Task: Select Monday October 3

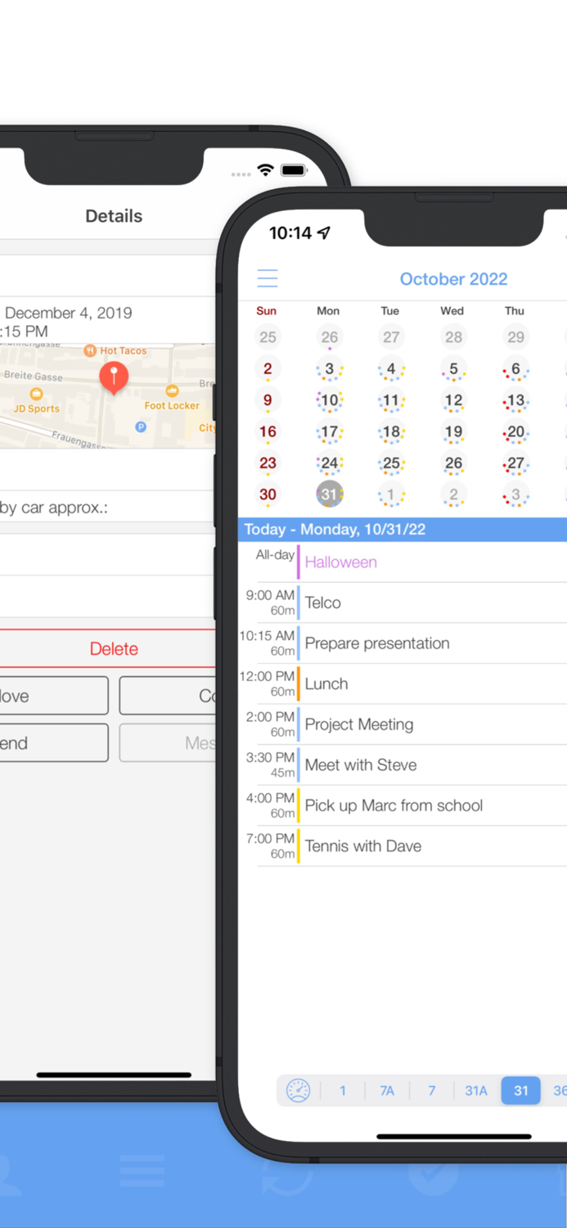Action: point(329,369)
